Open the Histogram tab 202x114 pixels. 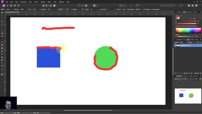179,12
